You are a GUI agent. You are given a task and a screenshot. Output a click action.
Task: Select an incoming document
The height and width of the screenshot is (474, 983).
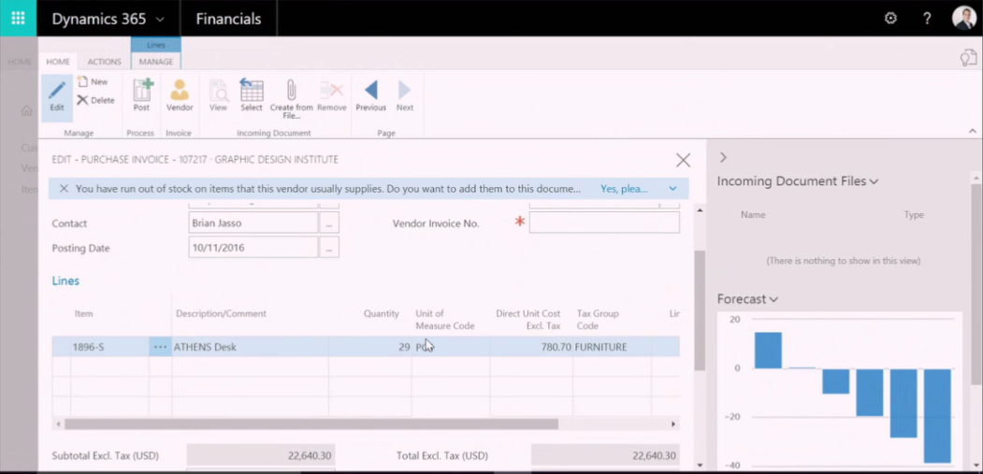[252, 95]
